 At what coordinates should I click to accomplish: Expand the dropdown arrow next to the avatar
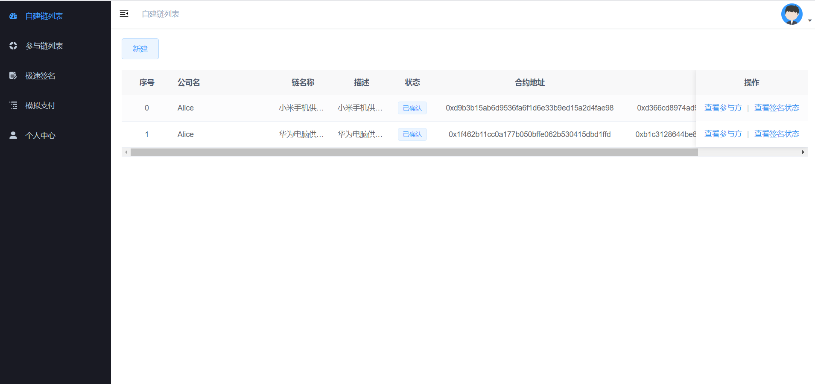pos(810,20)
